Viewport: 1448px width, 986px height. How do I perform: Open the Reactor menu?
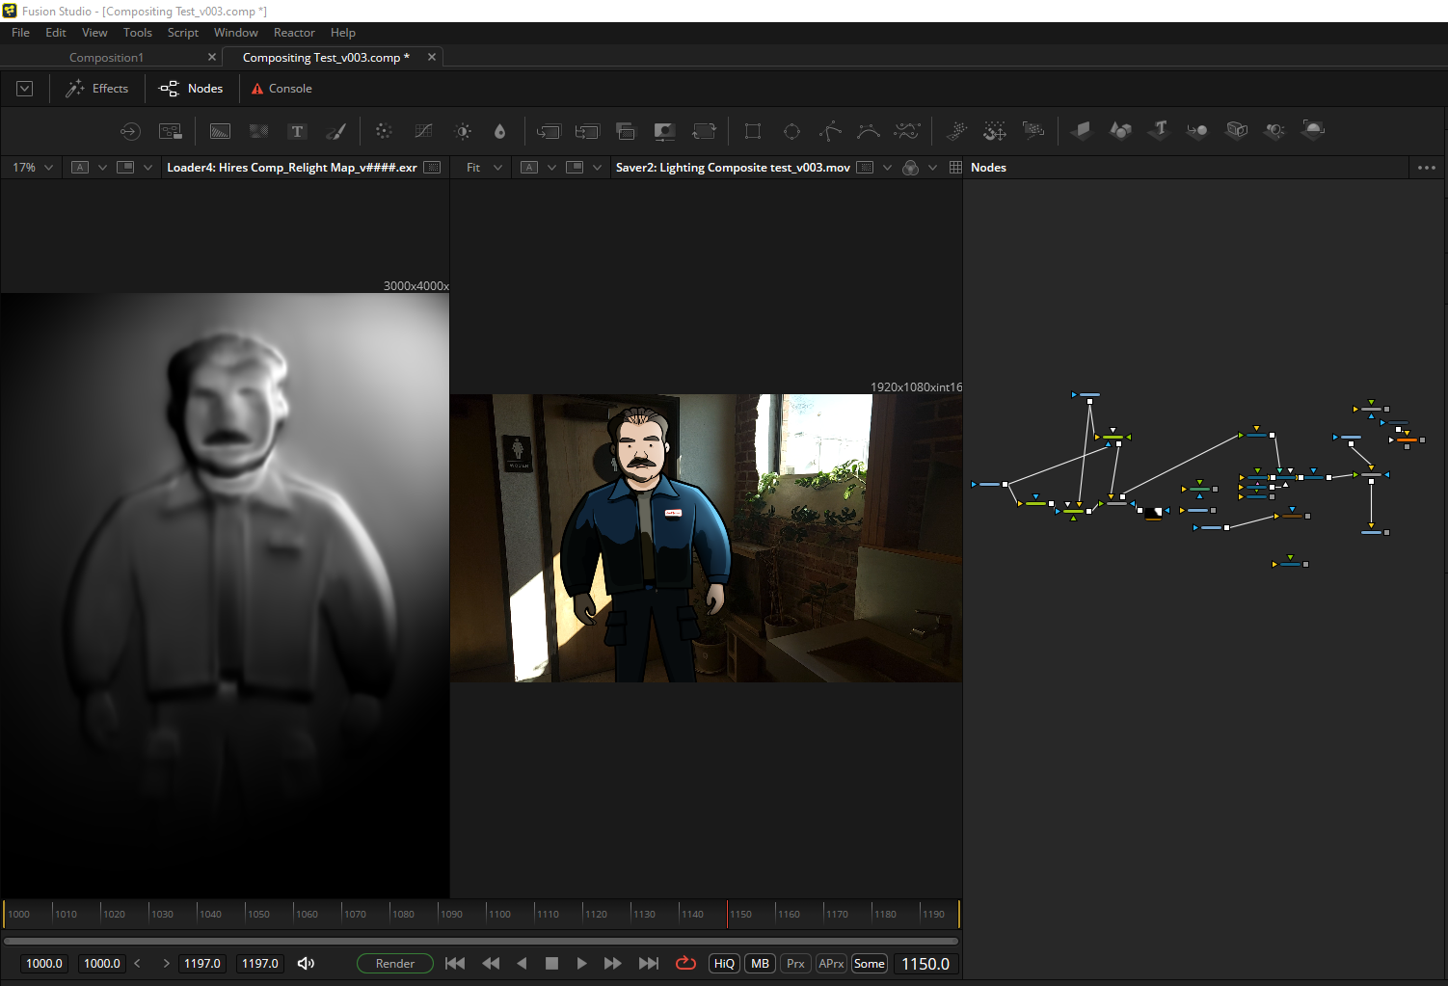[x=294, y=33]
